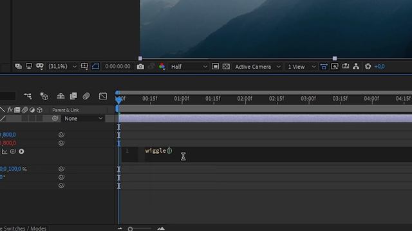The image size is (412, 231).
Task: Click the 02:00f mark on the ruler
Action: pos(245,99)
